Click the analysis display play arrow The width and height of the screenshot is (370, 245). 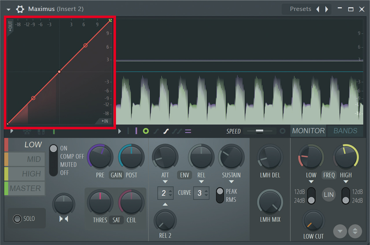pyautogui.click(x=120, y=131)
